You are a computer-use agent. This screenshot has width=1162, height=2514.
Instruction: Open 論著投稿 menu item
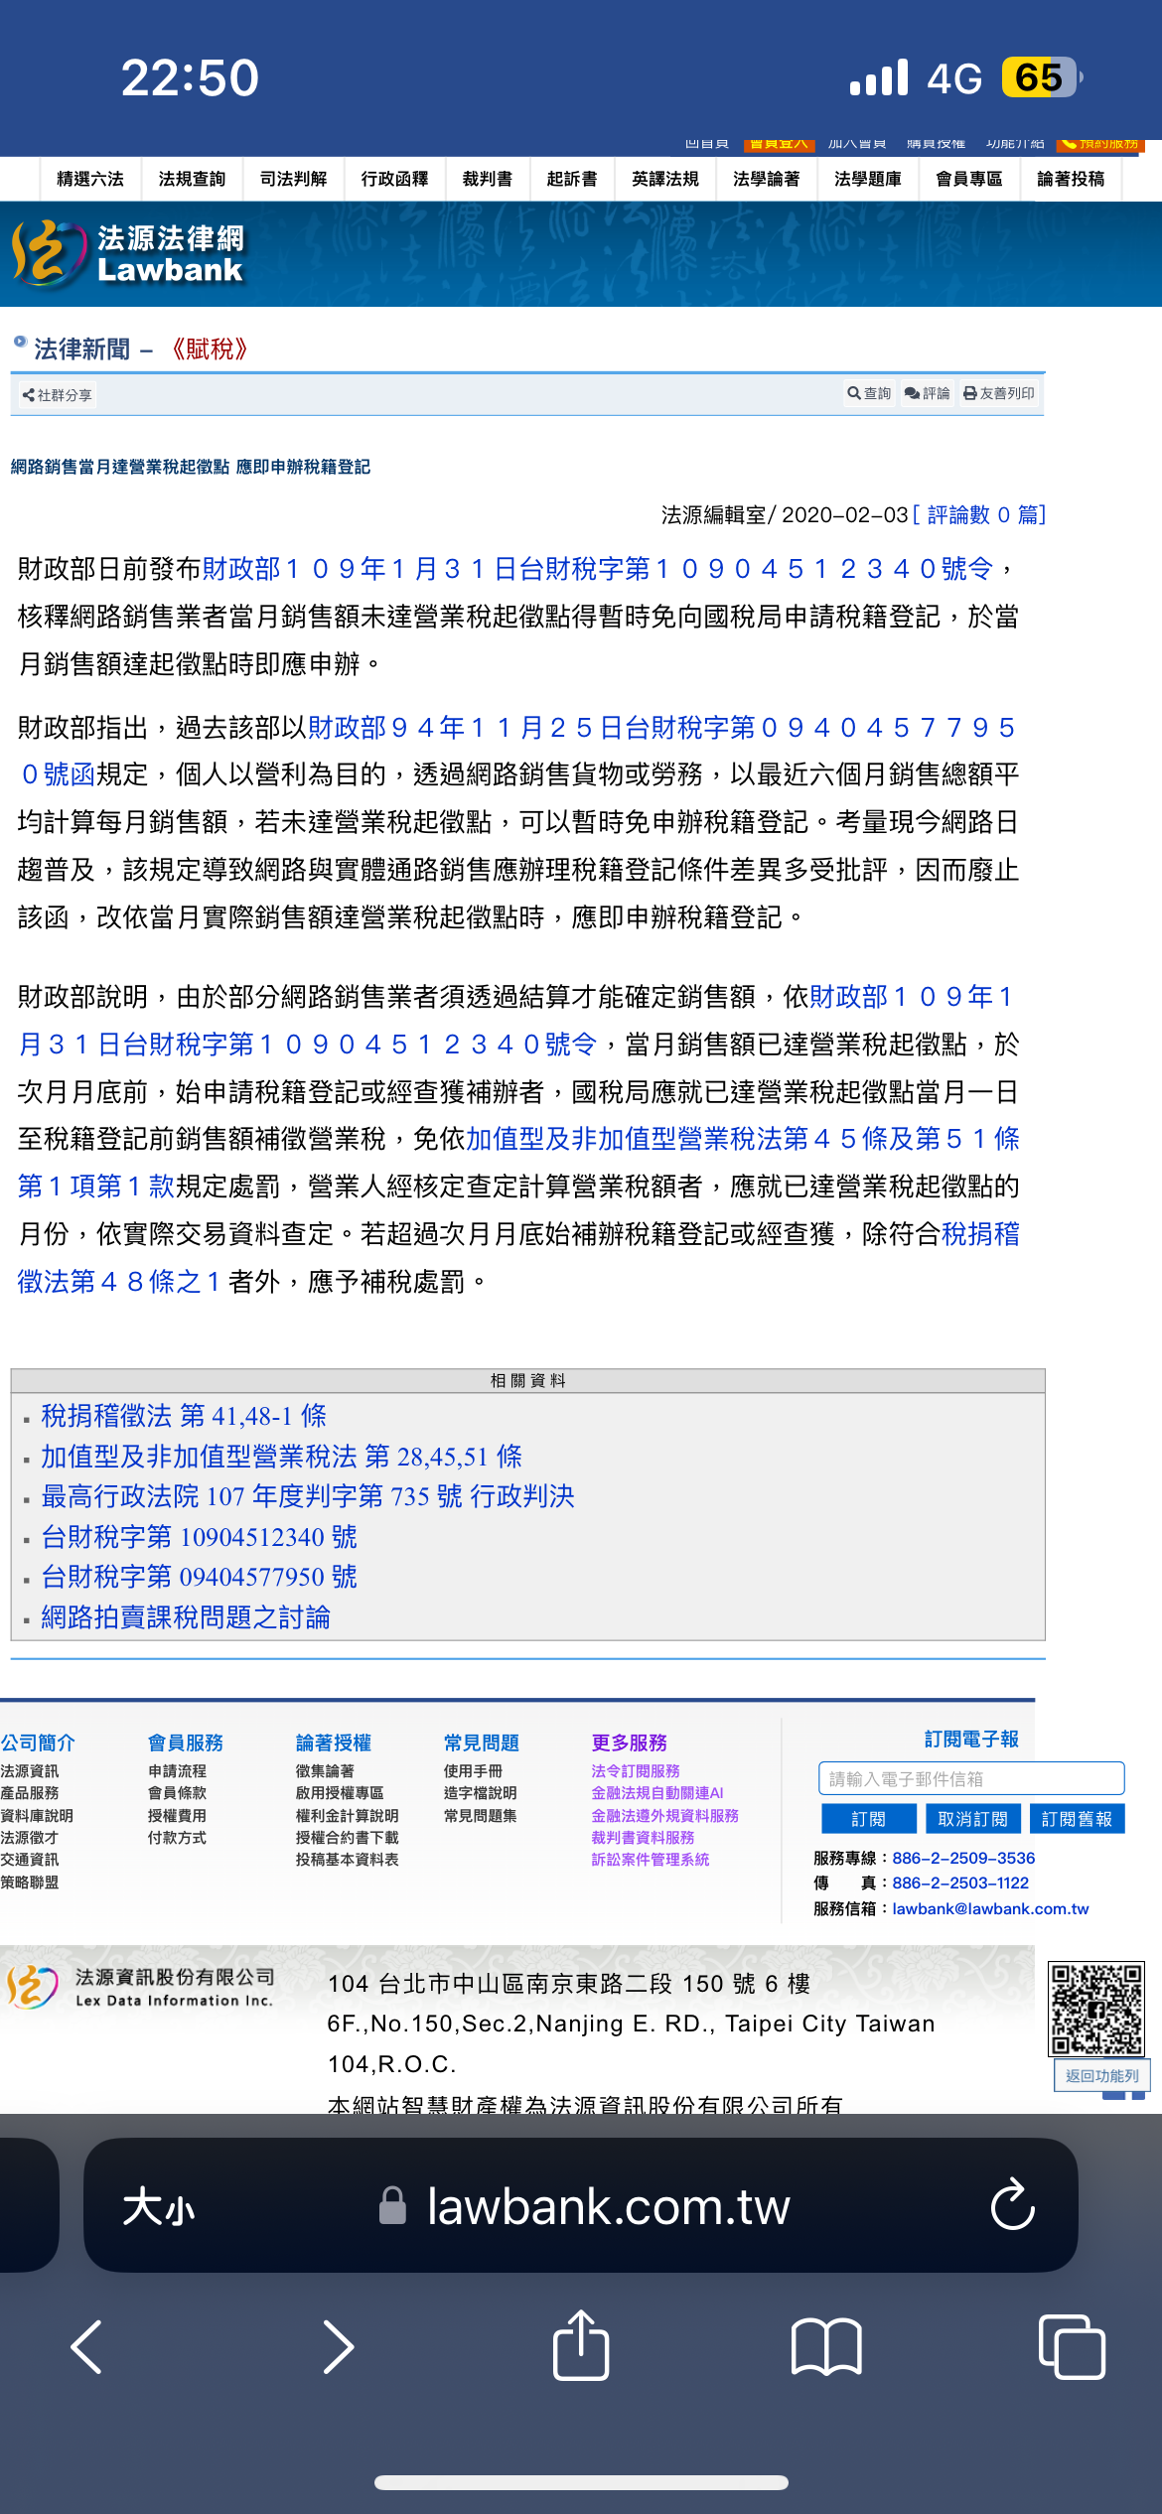(1071, 179)
